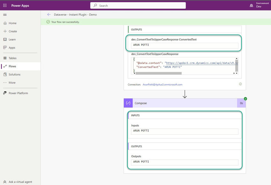Click the JSON vertical scrollbar down arrow
Screen dimensions: 271x185
tap(237, 73)
